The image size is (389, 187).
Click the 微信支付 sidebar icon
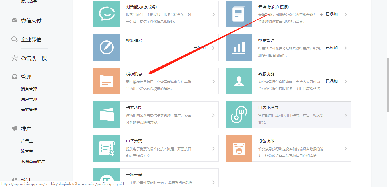click(14, 20)
